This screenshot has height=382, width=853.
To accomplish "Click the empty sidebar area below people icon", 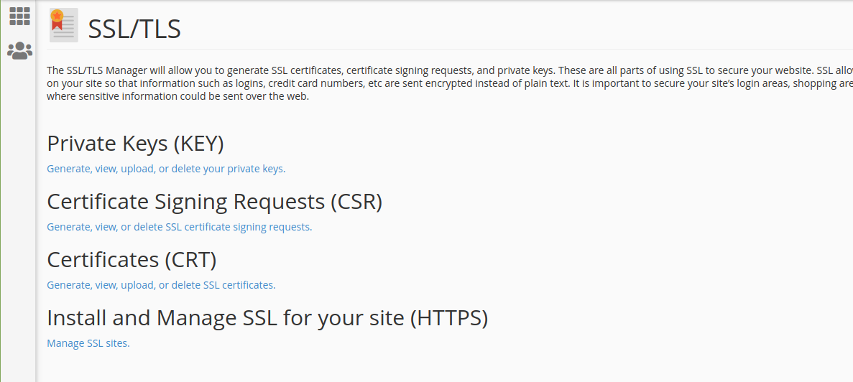I will pyautogui.click(x=18, y=218).
